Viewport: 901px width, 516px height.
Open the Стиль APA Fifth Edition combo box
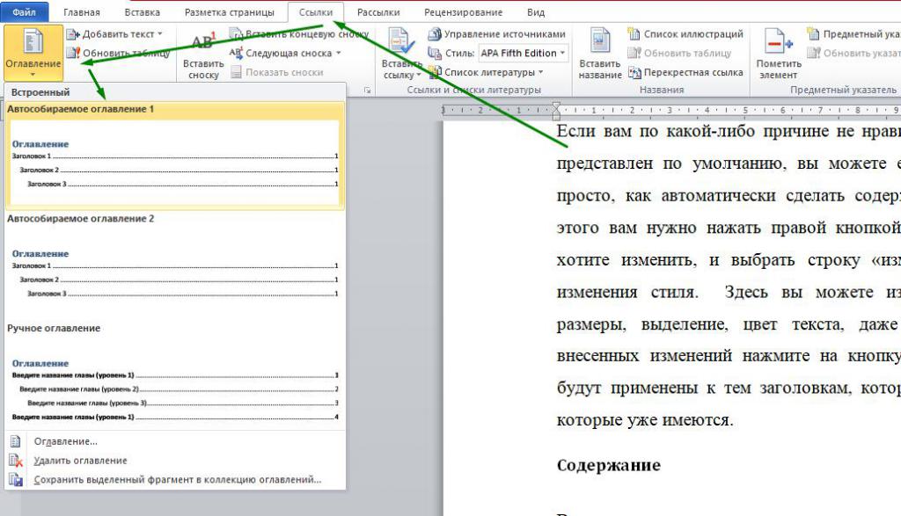click(523, 53)
